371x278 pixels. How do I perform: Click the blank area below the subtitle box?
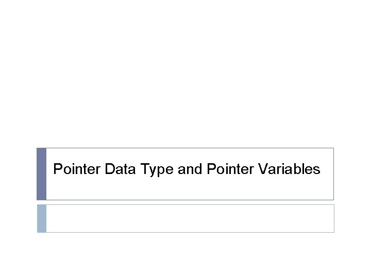pyautogui.click(x=185, y=256)
